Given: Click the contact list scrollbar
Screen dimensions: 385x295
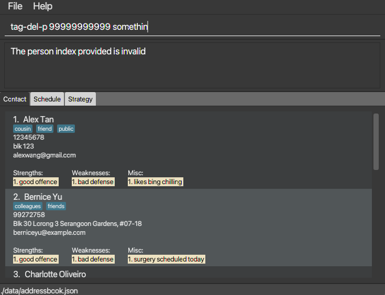Looking at the screenshot, I should coord(376,142).
